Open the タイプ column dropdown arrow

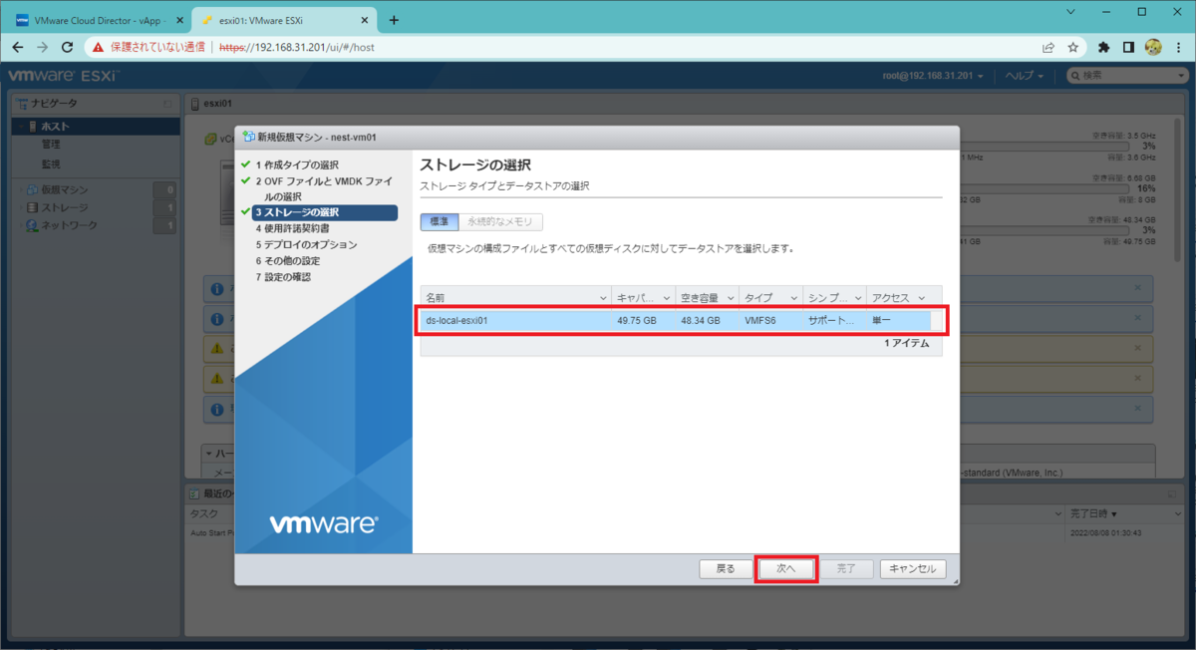point(793,298)
